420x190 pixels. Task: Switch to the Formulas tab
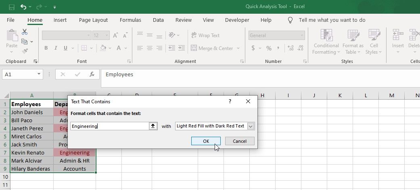click(x=130, y=20)
